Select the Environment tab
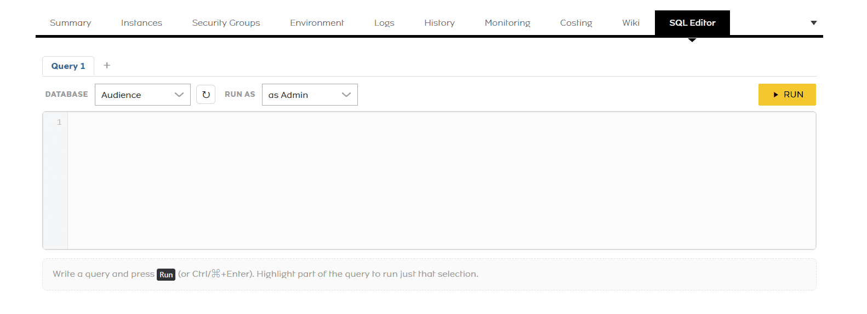This screenshot has height=314, width=867. 317,23
